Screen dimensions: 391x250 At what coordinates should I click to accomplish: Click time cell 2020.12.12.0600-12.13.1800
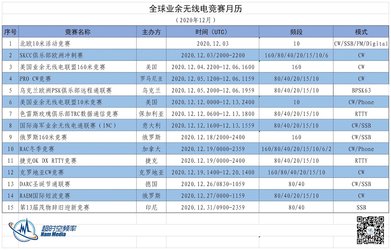213,114
